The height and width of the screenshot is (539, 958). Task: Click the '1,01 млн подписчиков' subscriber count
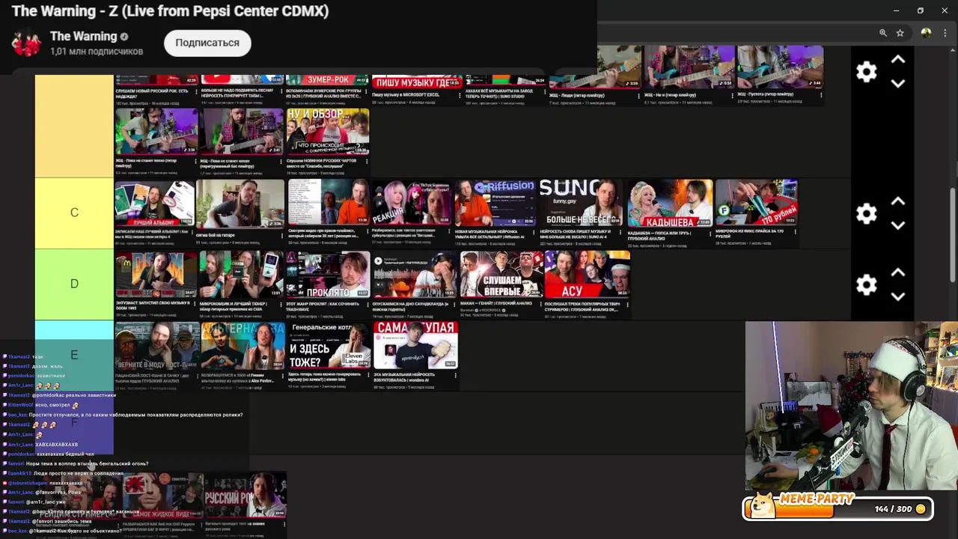[x=97, y=52]
